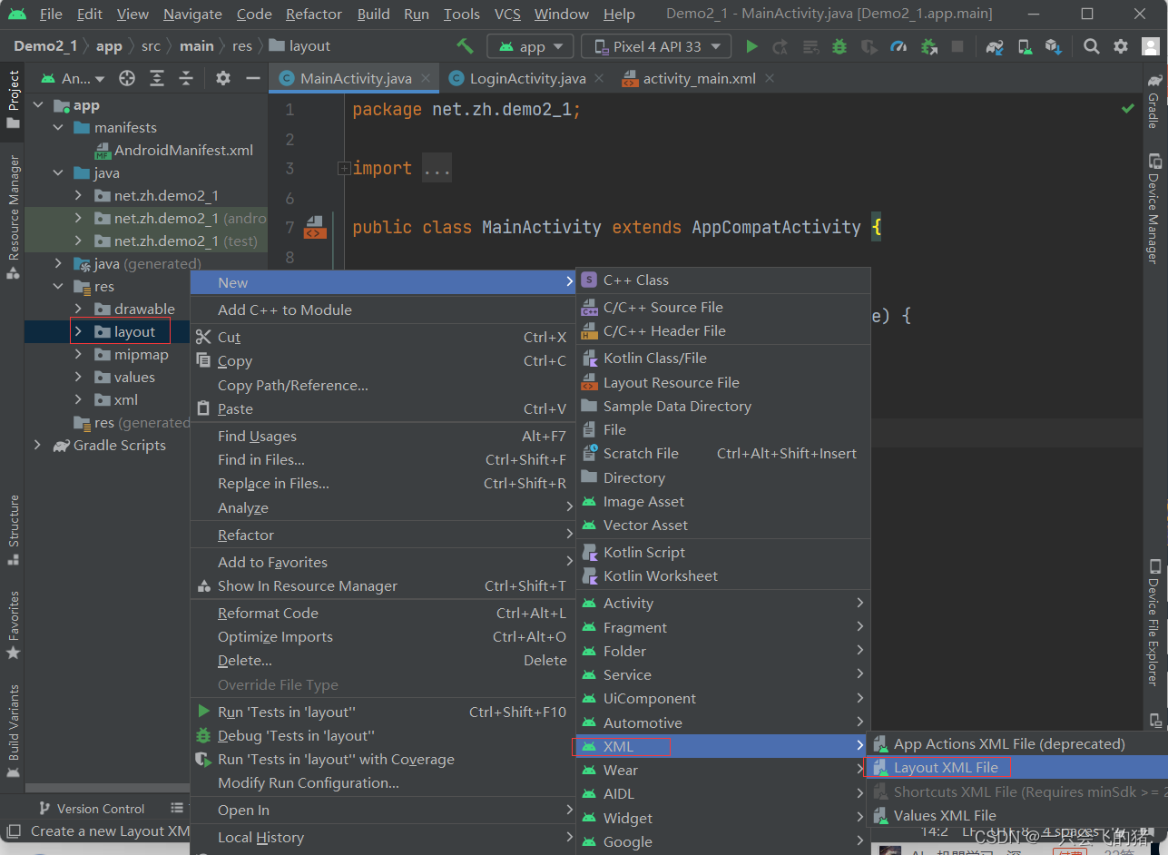1168x855 pixels.
Task: Run the app with green play button
Action: point(751,46)
